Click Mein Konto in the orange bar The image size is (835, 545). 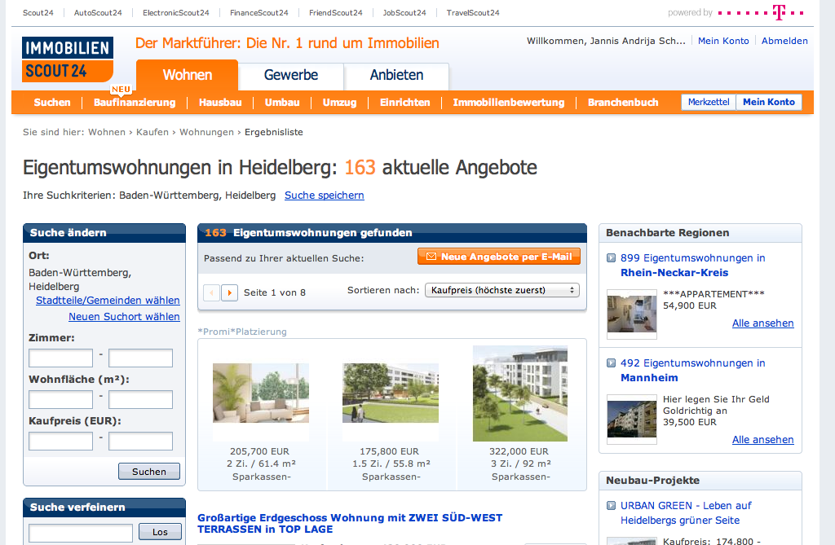[769, 102]
